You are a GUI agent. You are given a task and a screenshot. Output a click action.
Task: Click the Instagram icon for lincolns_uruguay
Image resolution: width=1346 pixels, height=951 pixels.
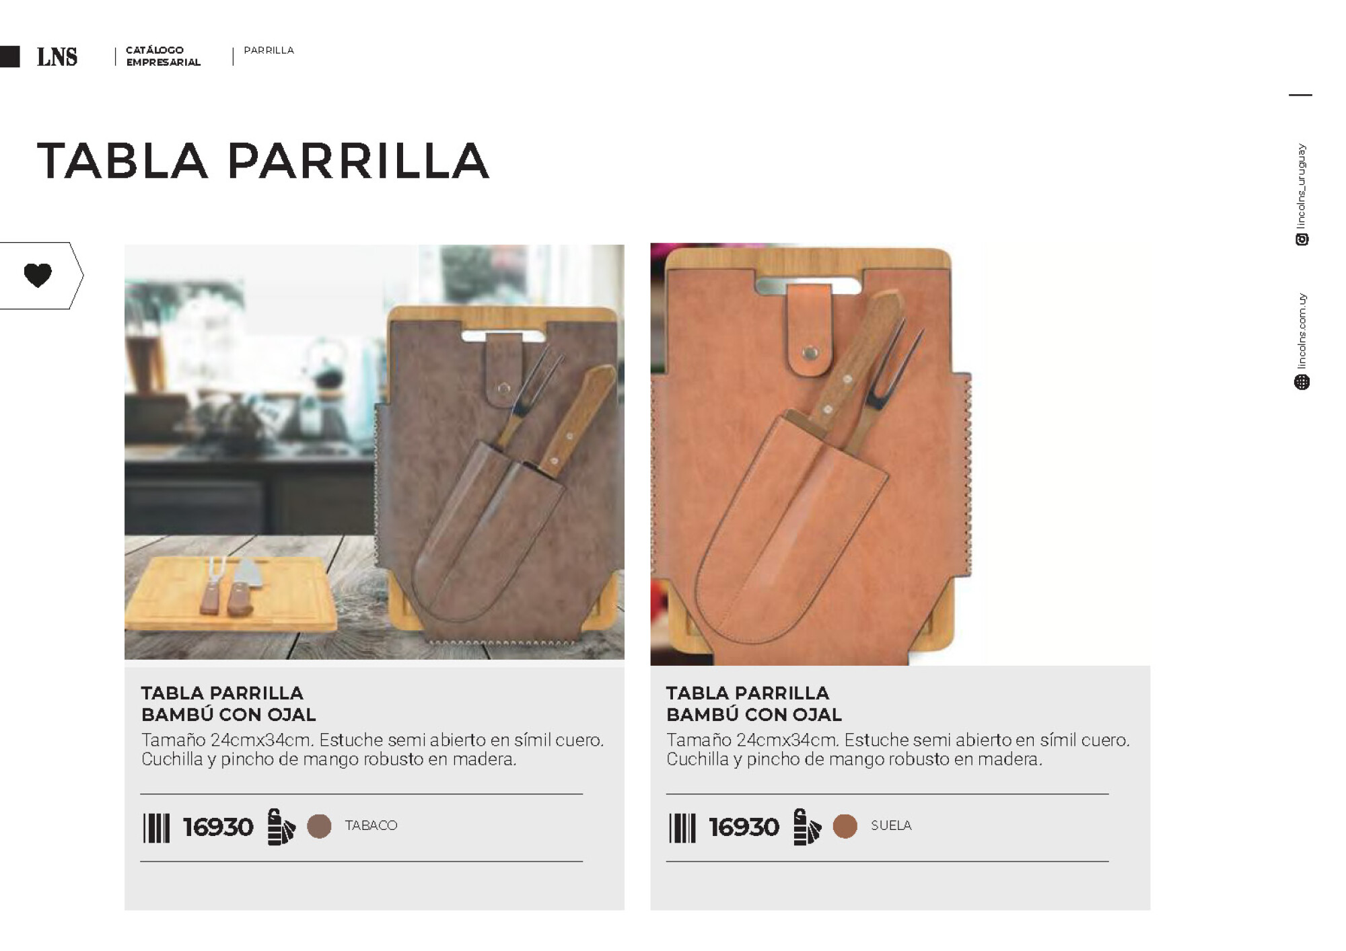1302,239
